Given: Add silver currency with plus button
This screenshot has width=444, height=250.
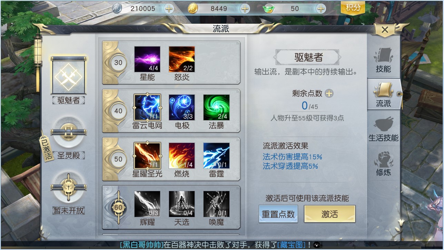Looking at the screenshot, I should [x=169, y=9].
